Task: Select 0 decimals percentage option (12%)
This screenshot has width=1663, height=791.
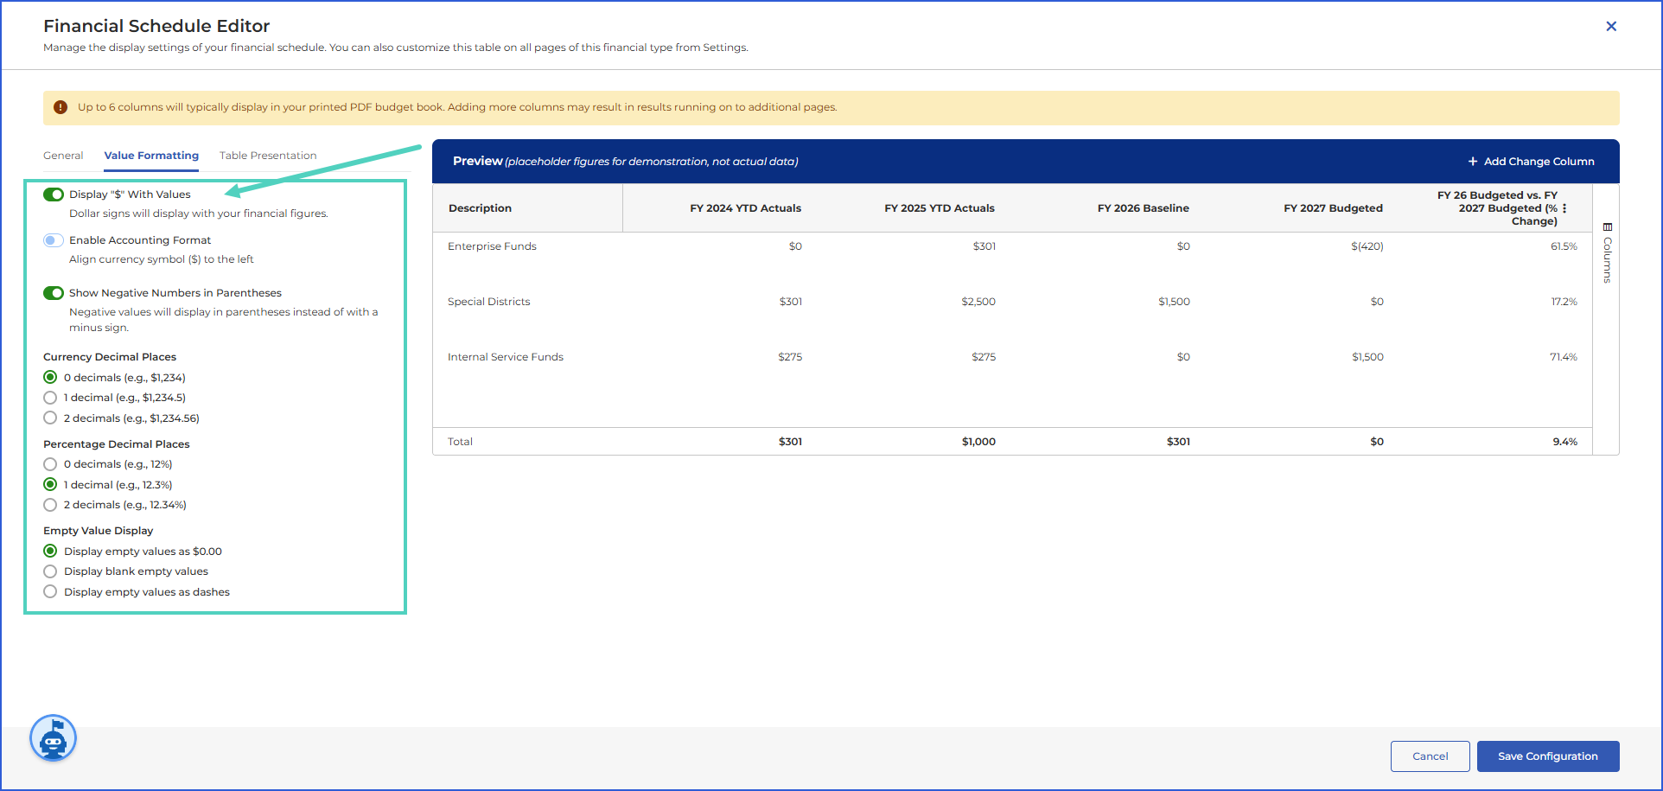Action: coord(50,464)
